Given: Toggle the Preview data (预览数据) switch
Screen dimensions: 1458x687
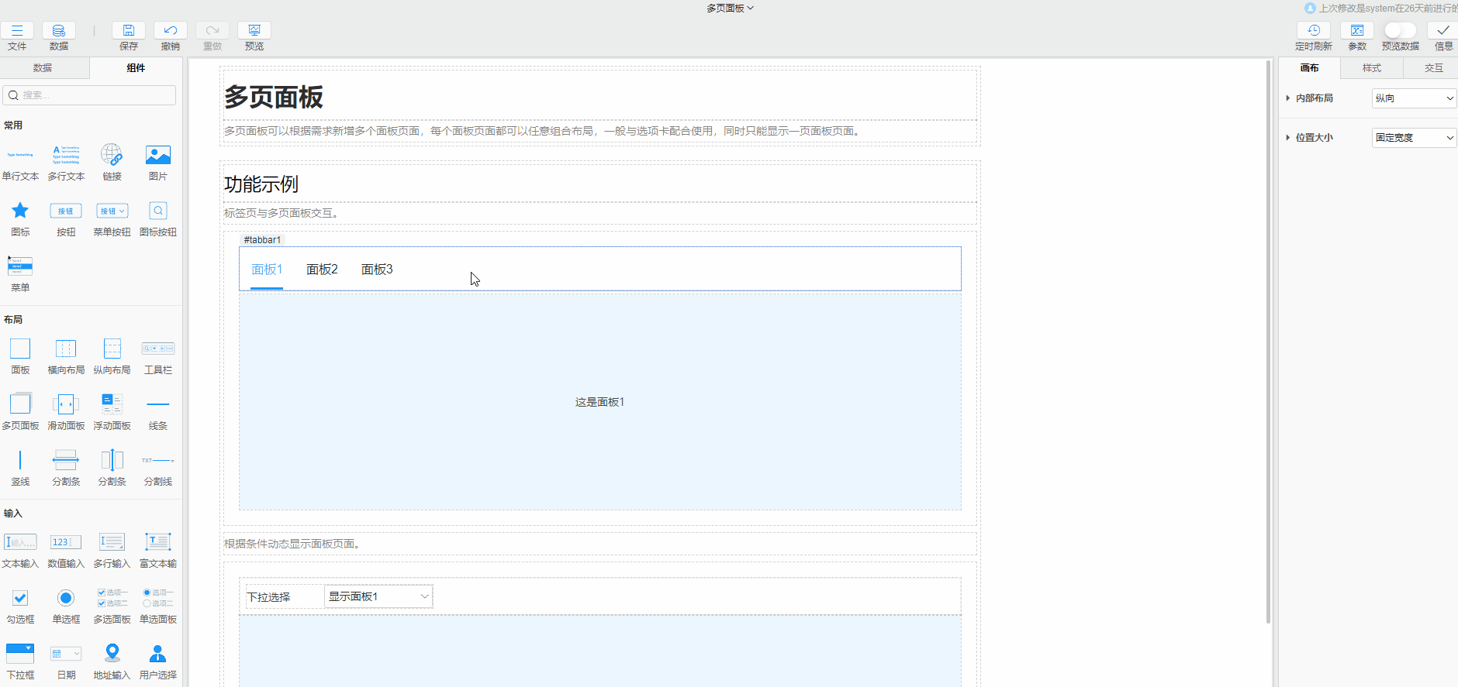Looking at the screenshot, I should click(x=1400, y=31).
